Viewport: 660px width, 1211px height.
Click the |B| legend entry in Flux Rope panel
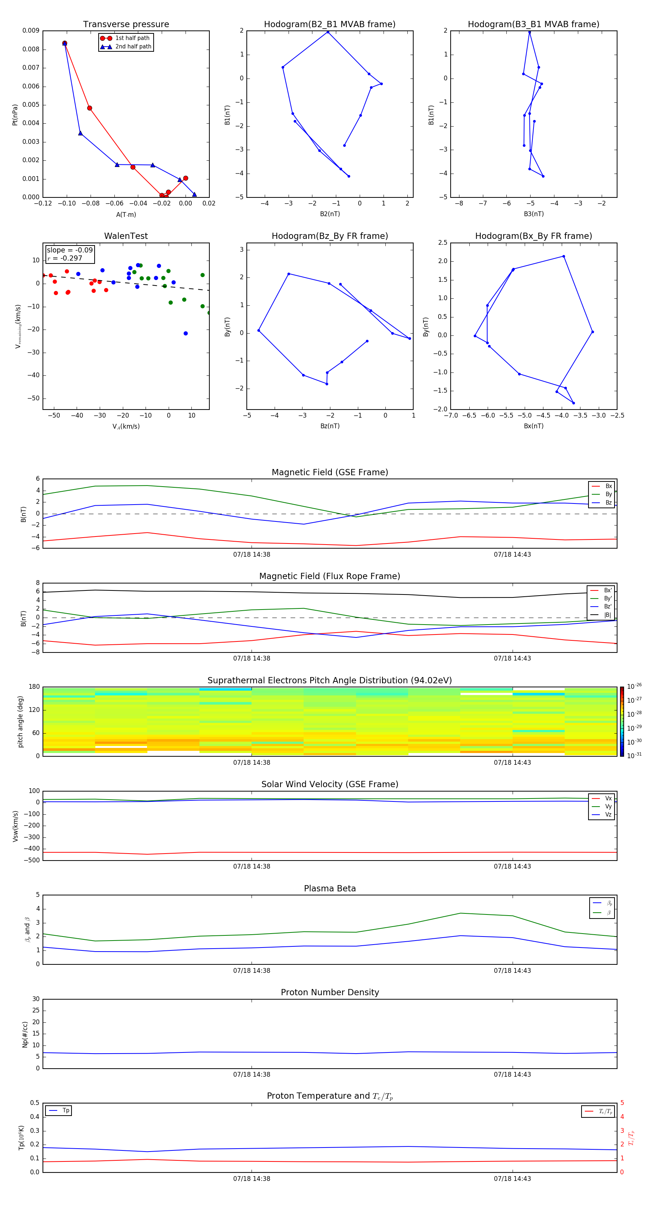pyautogui.click(x=601, y=615)
